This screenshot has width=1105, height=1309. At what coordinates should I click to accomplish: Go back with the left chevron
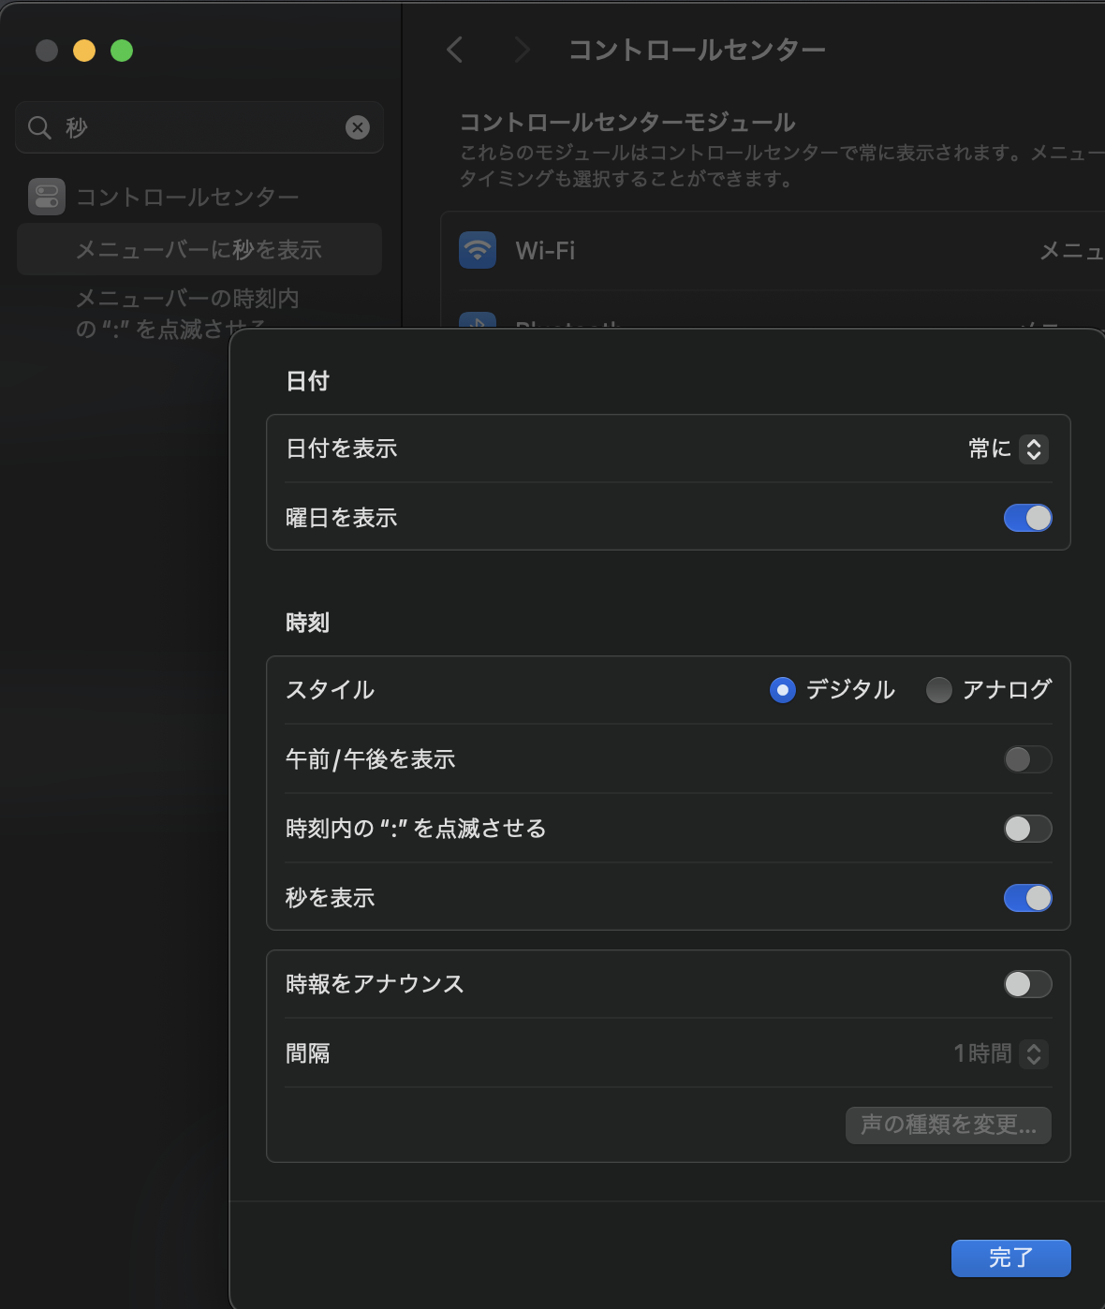(x=455, y=50)
